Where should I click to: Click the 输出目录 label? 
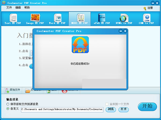[x=12, y=99]
